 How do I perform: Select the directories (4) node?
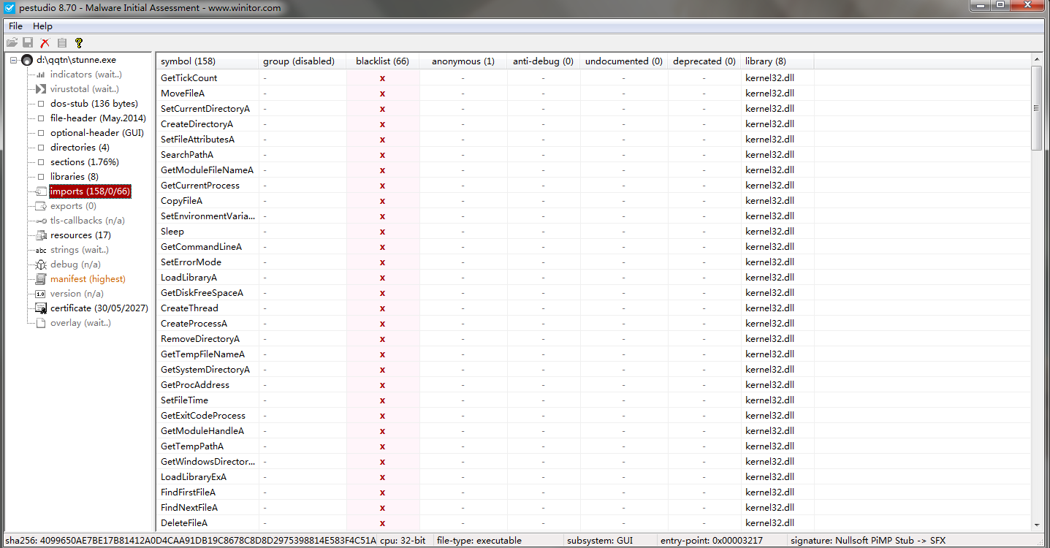coord(80,148)
